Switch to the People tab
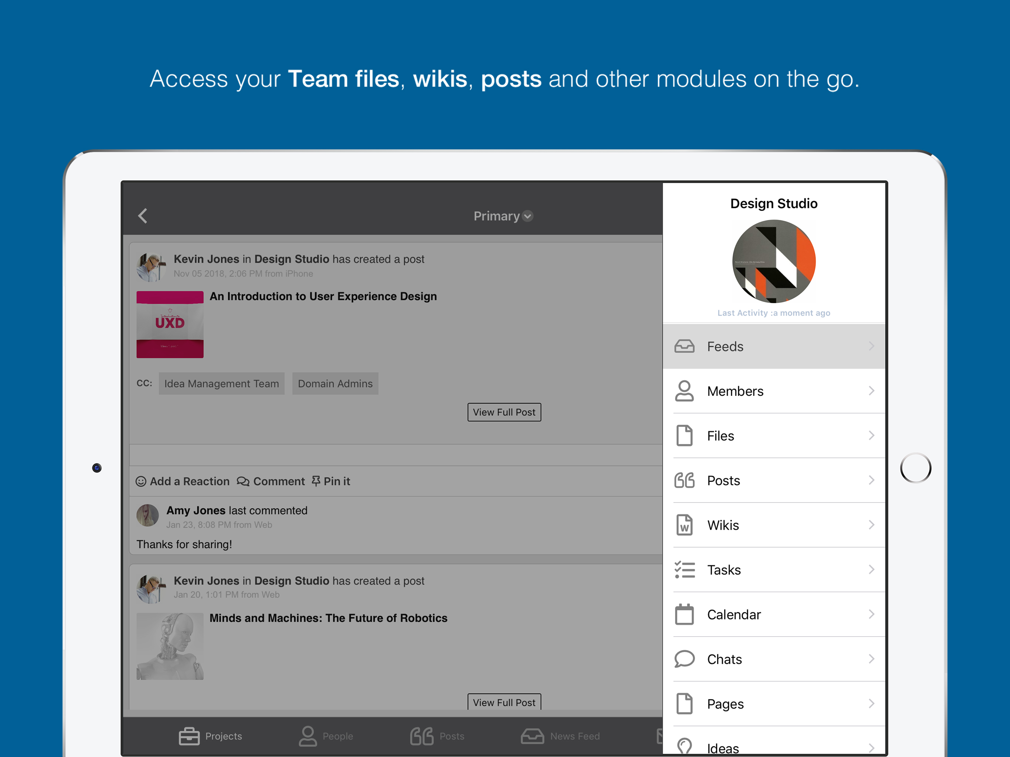The width and height of the screenshot is (1010, 757). pyautogui.click(x=326, y=736)
